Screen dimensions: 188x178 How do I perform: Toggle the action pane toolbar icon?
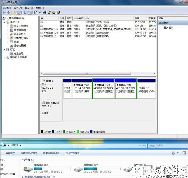(30, 13)
